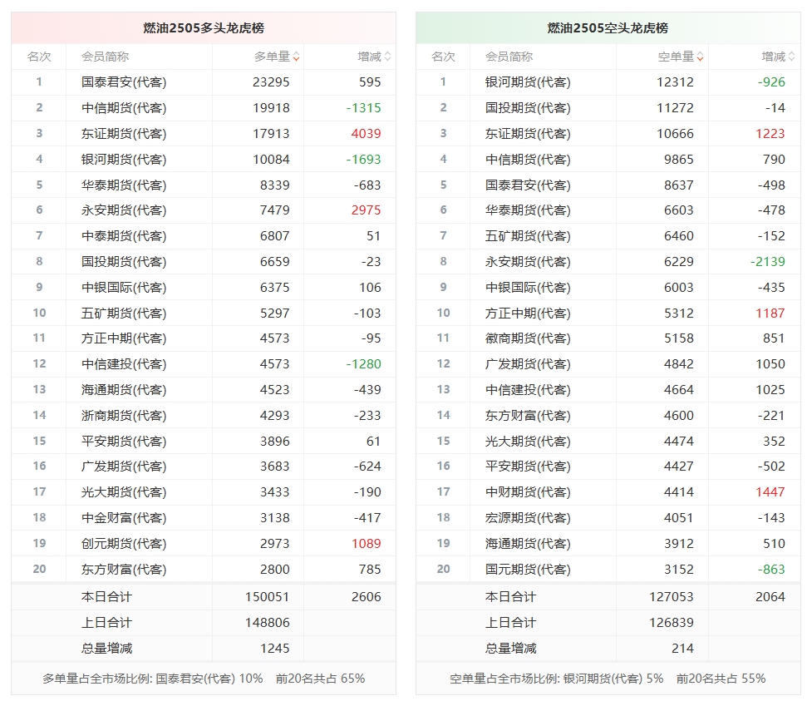Select the 燃油2505空头龙虎榜 table title
Viewport: 812px width, 701px height.
[608, 28]
